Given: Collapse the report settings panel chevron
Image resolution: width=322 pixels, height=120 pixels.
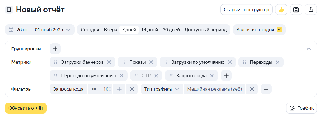Looking at the screenshot, I should (309, 49).
